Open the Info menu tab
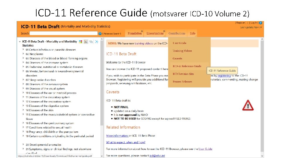281x158 pixels. pos(193,33)
